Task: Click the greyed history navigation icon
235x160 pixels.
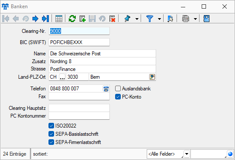Action: (26, 19)
